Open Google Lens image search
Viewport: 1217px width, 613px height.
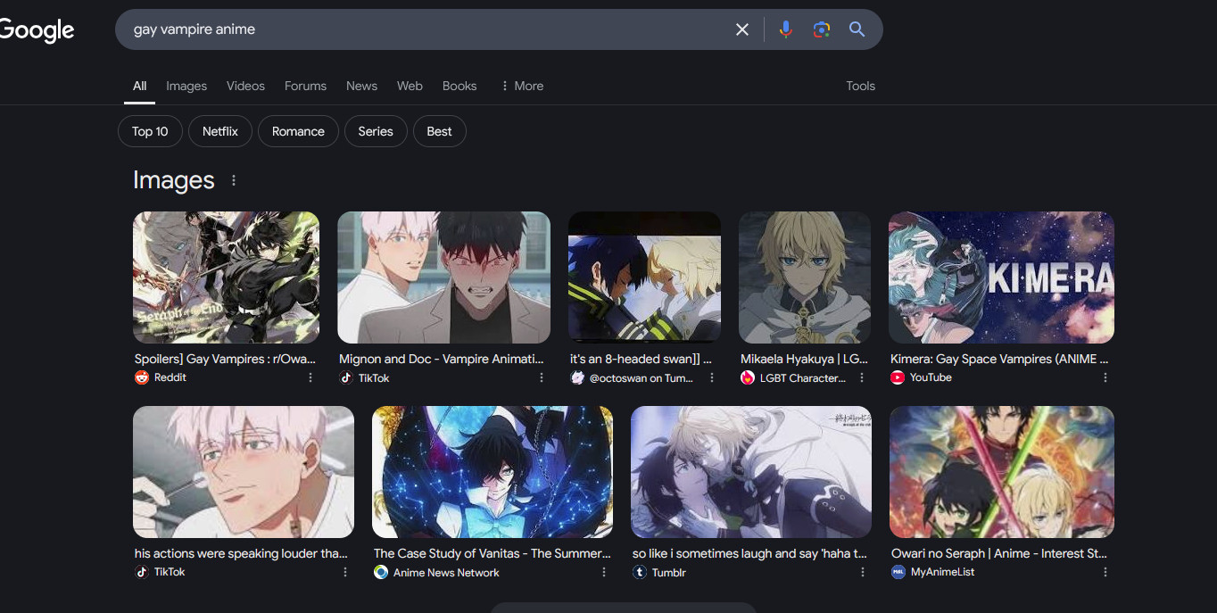click(x=822, y=29)
